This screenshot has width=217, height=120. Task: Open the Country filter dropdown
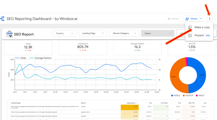click(64, 33)
